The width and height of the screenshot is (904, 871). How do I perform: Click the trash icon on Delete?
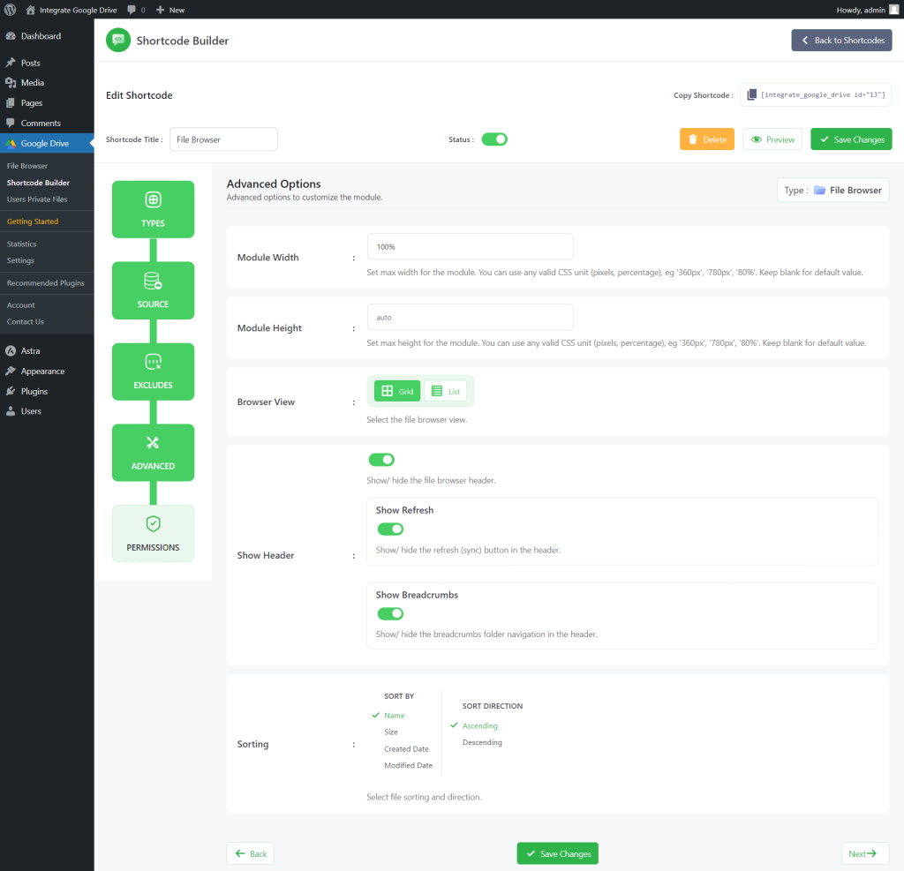[x=693, y=139]
